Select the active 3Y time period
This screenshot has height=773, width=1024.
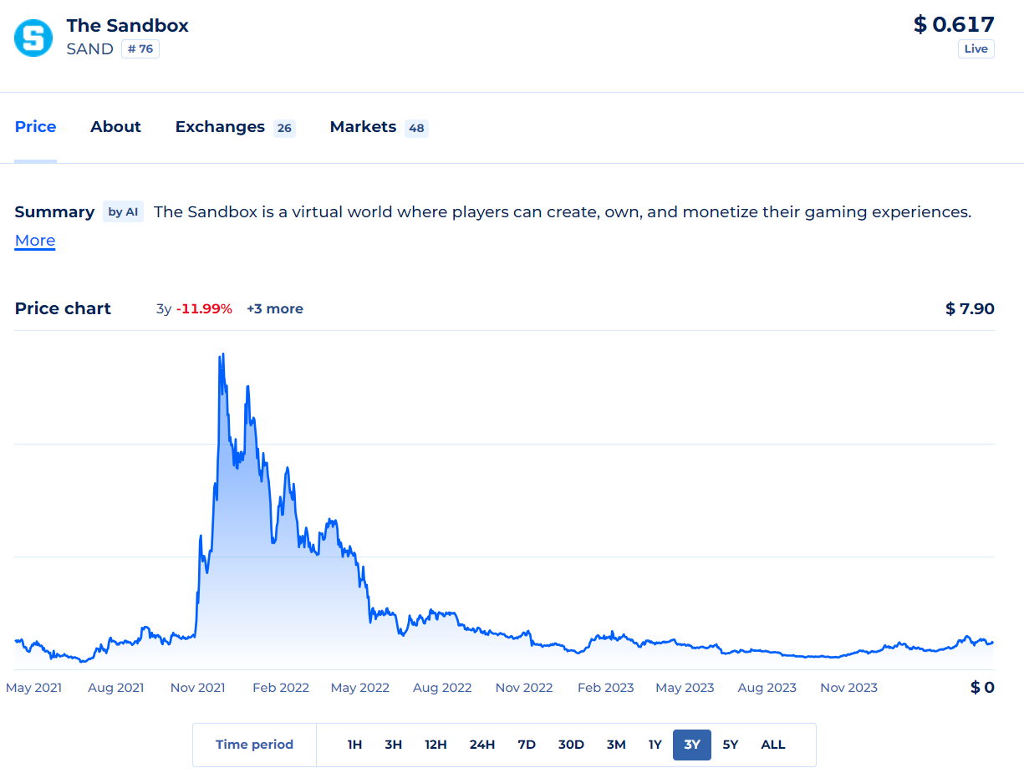pyautogui.click(x=692, y=745)
